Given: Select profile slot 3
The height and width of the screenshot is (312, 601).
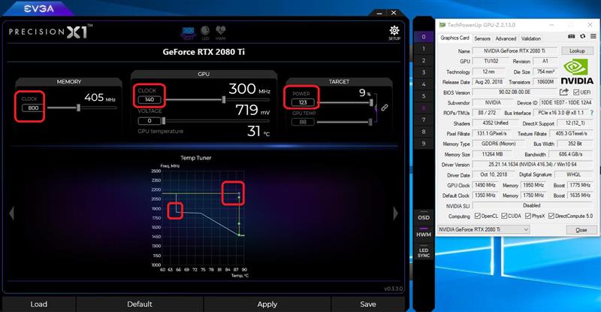Looking at the screenshot, I should (x=424, y=72).
